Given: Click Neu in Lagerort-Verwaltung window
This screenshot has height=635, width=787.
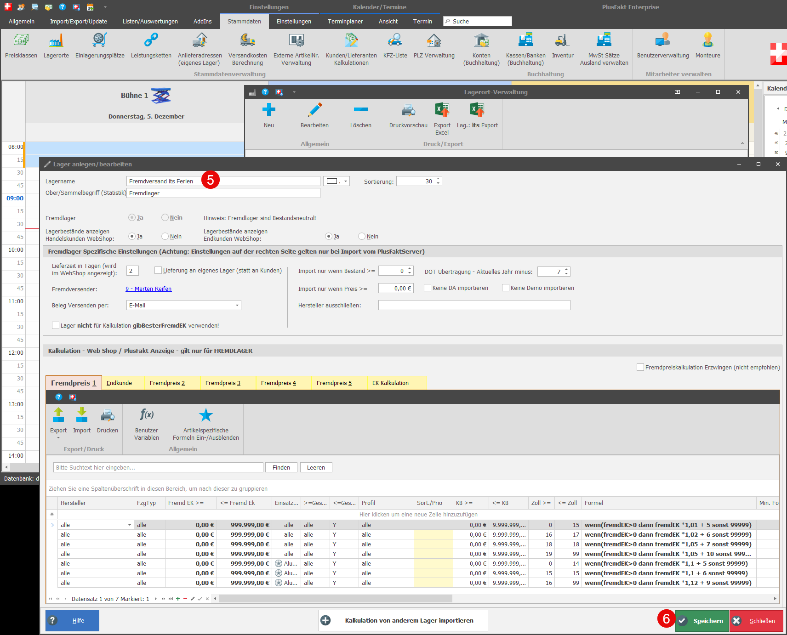Looking at the screenshot, I should click(x=269, y=115).
